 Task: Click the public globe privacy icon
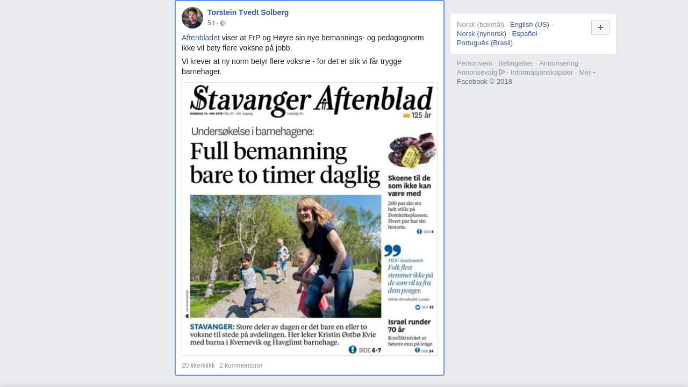point(223,23)
